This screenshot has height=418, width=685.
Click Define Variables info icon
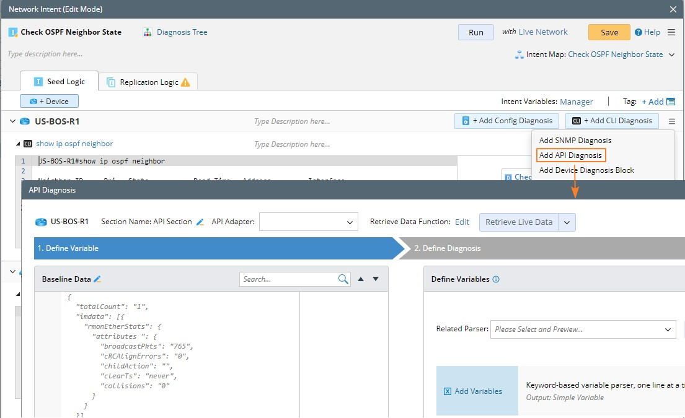coord(496,279)
